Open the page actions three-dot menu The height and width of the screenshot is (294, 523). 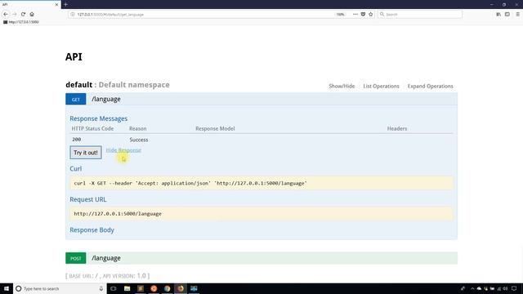pyautogui.click(x=355, y=15)
